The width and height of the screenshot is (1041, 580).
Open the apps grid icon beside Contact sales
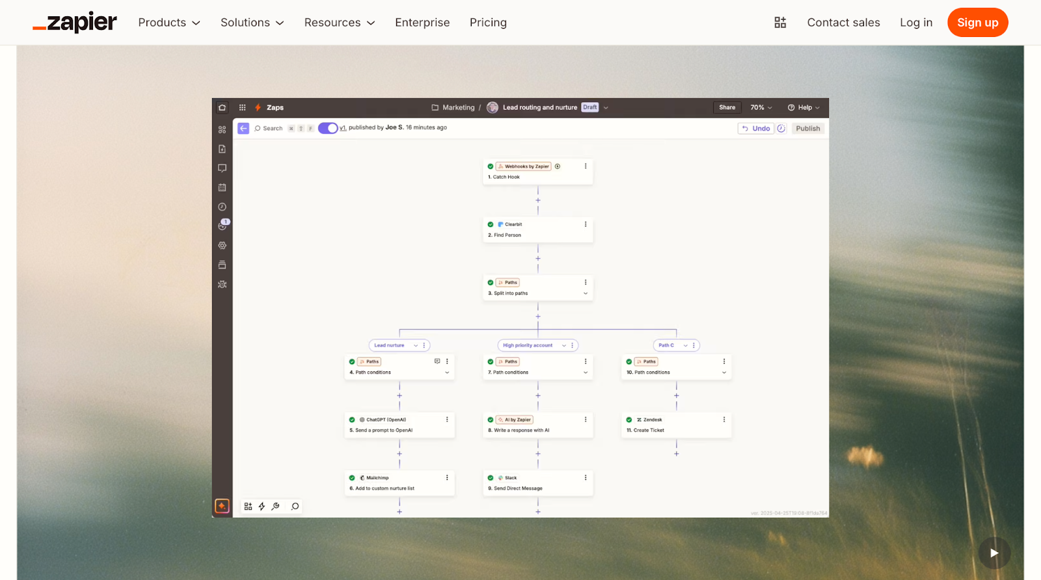(780, 23)
